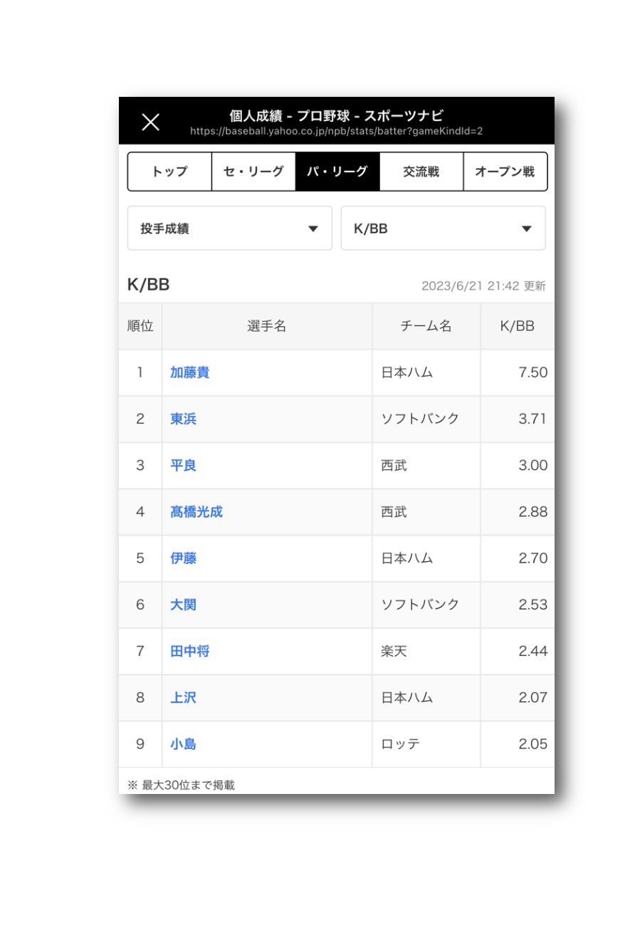The width and height of the screenshot is (635, 930).
Task: Select the セ・リーグ tab
Action: [x=253, y=172]
